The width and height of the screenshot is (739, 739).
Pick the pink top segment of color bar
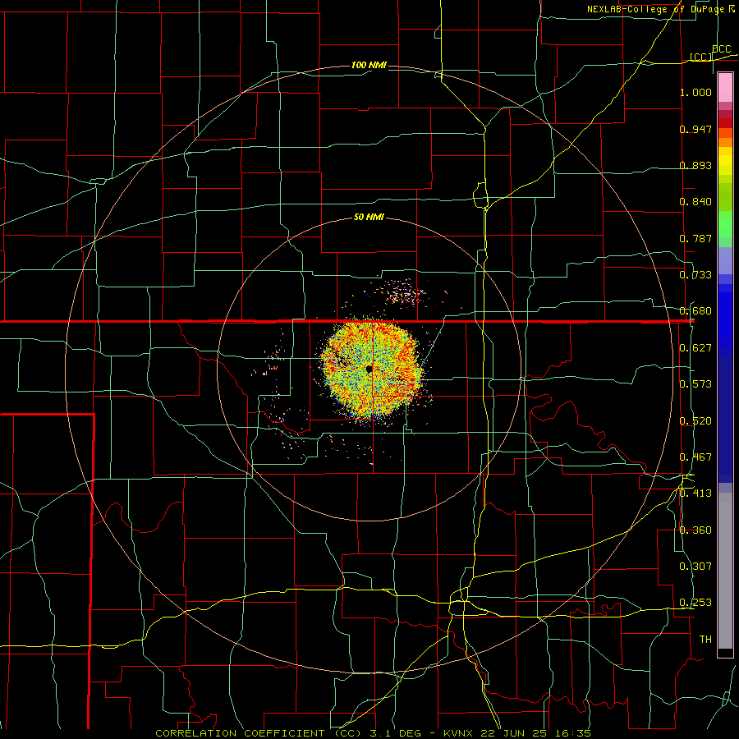[x=725, y=88]
